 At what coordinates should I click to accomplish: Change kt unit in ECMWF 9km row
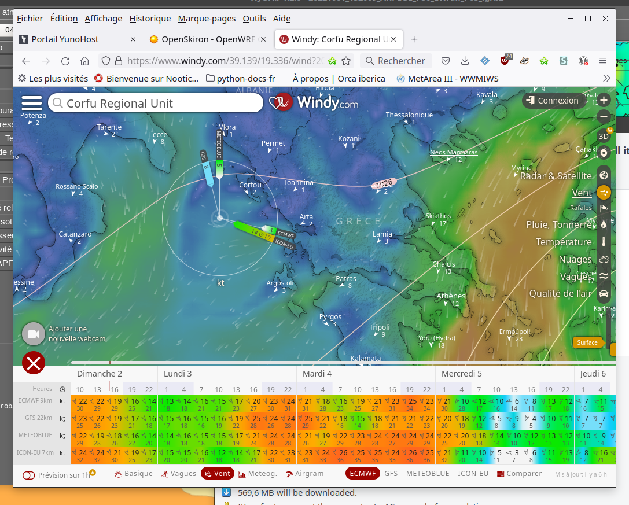[62, 401]
